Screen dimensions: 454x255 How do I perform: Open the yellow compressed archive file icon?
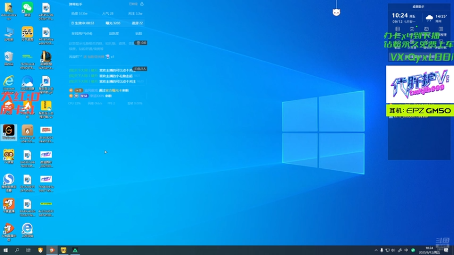tap(46, 109)
